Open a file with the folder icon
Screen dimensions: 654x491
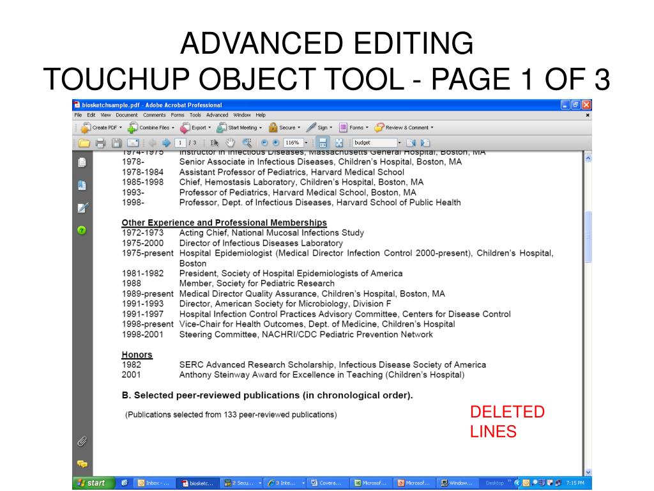tap(84, 143)
